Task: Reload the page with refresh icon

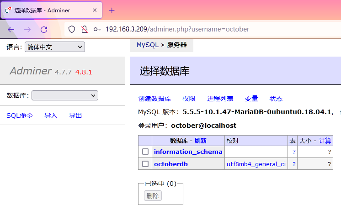Action: click(44, 29)
